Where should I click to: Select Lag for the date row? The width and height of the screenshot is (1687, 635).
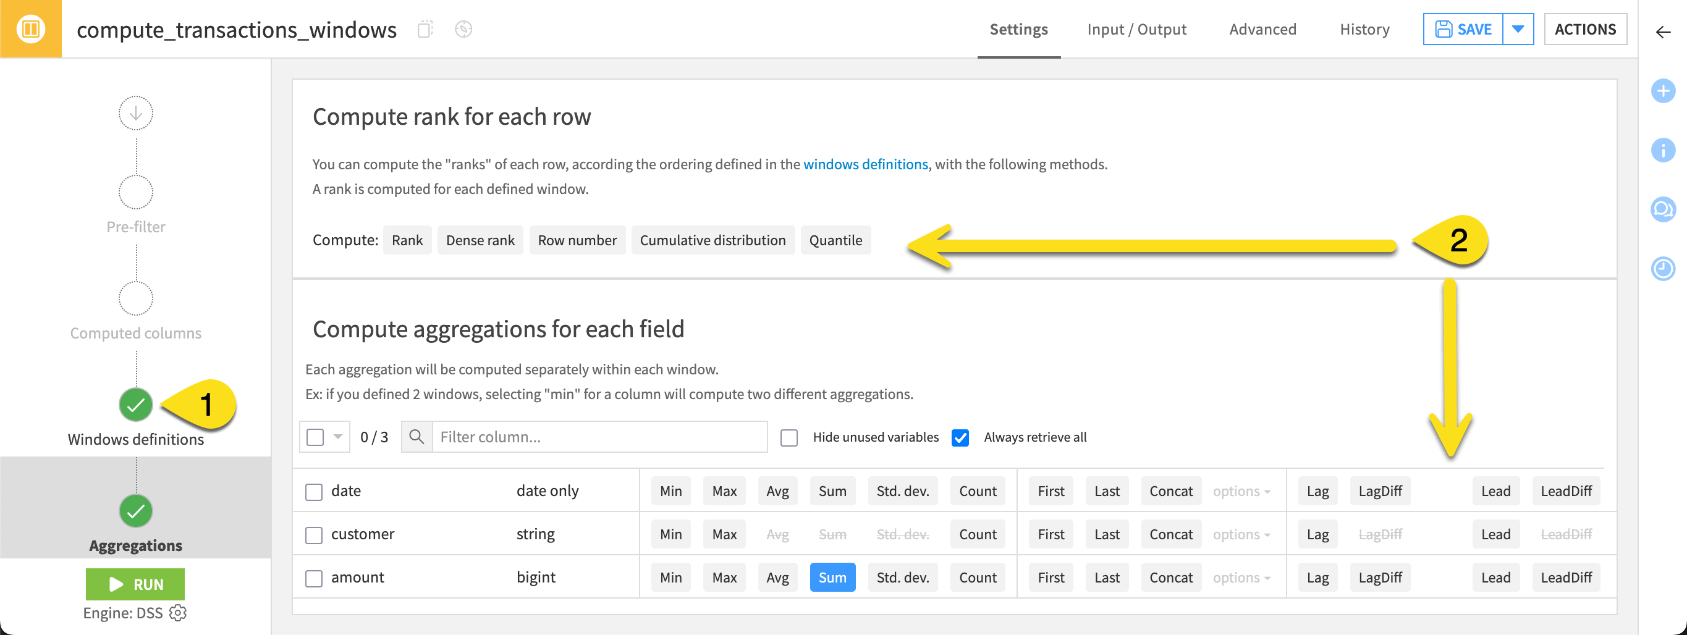coord(1317,491)
